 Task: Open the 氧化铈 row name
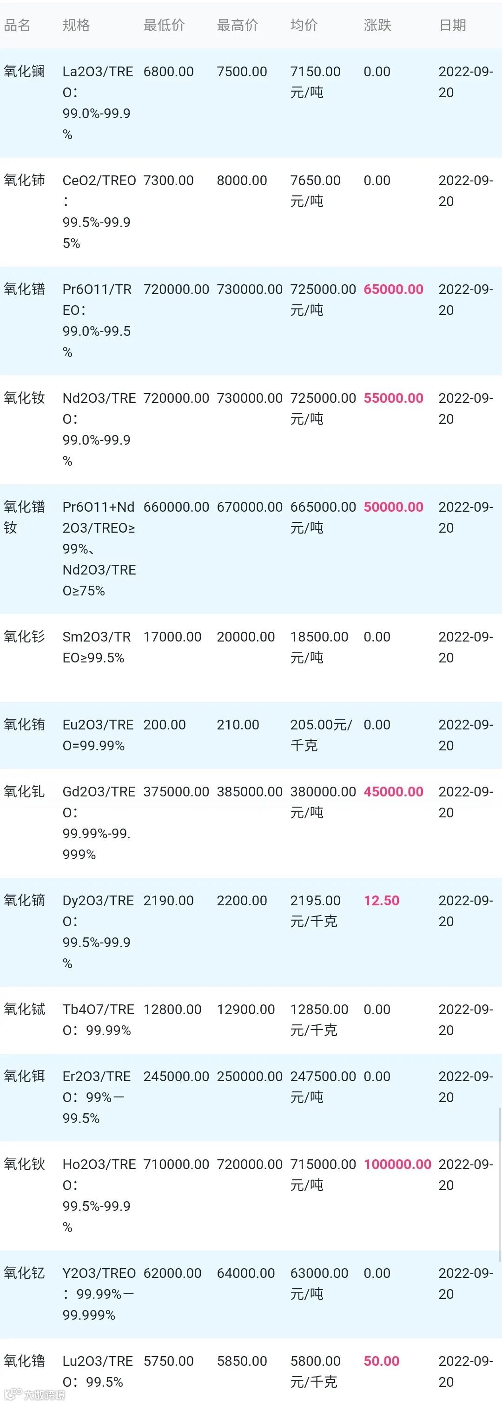coord(25,181)
